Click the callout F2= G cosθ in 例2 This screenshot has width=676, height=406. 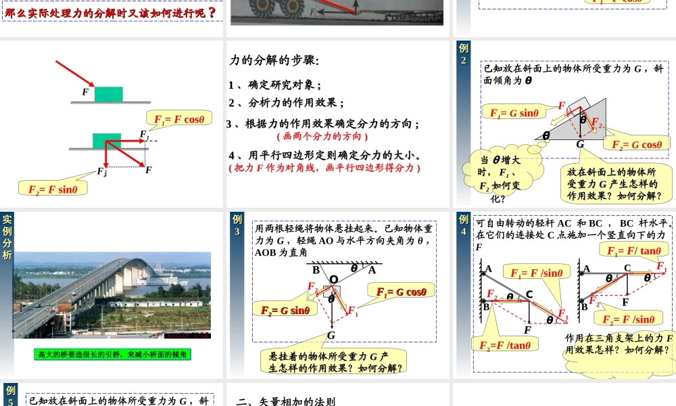click(x=637, y=145)
